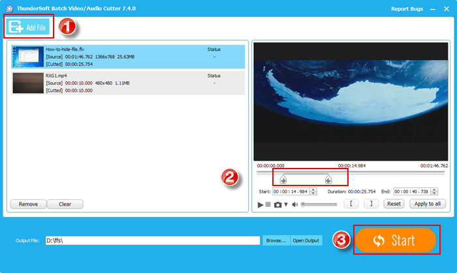Open the snapshot dropdown arrow beside the camera
Viewport: 457px width, 273px height.
tap(285, 204)
